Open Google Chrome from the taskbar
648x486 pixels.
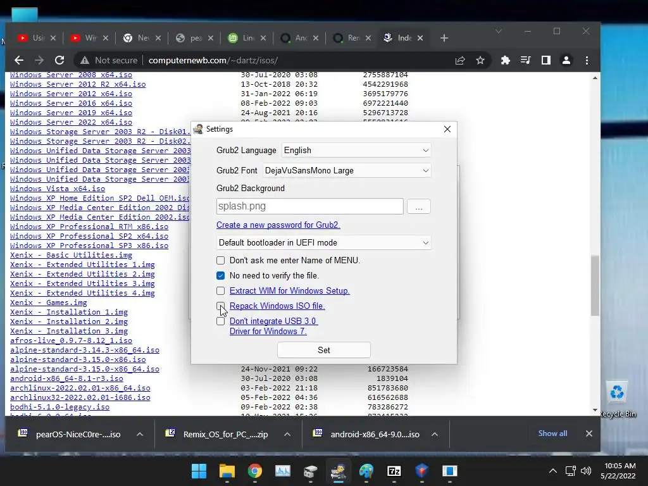(x=255, y=471)
